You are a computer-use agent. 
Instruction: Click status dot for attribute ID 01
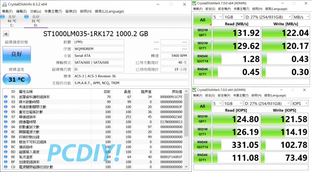[x=6, y=97]
